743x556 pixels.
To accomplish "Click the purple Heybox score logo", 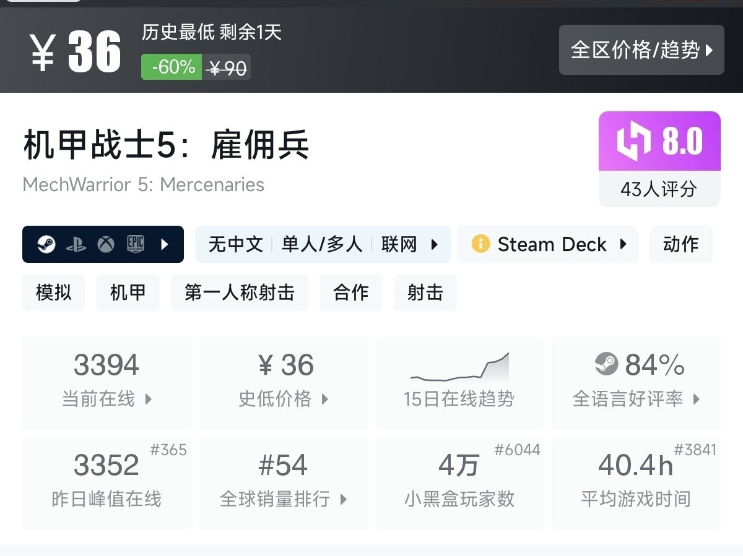I will pyautogui.click(x=634, y=141).
